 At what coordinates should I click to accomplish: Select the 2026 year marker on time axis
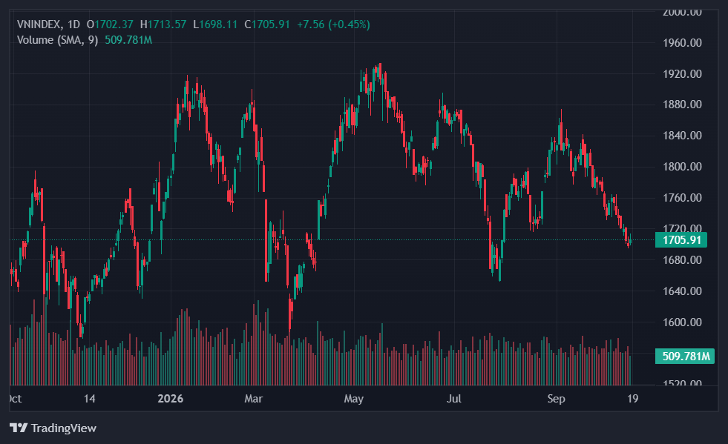[x=171, y=399]
